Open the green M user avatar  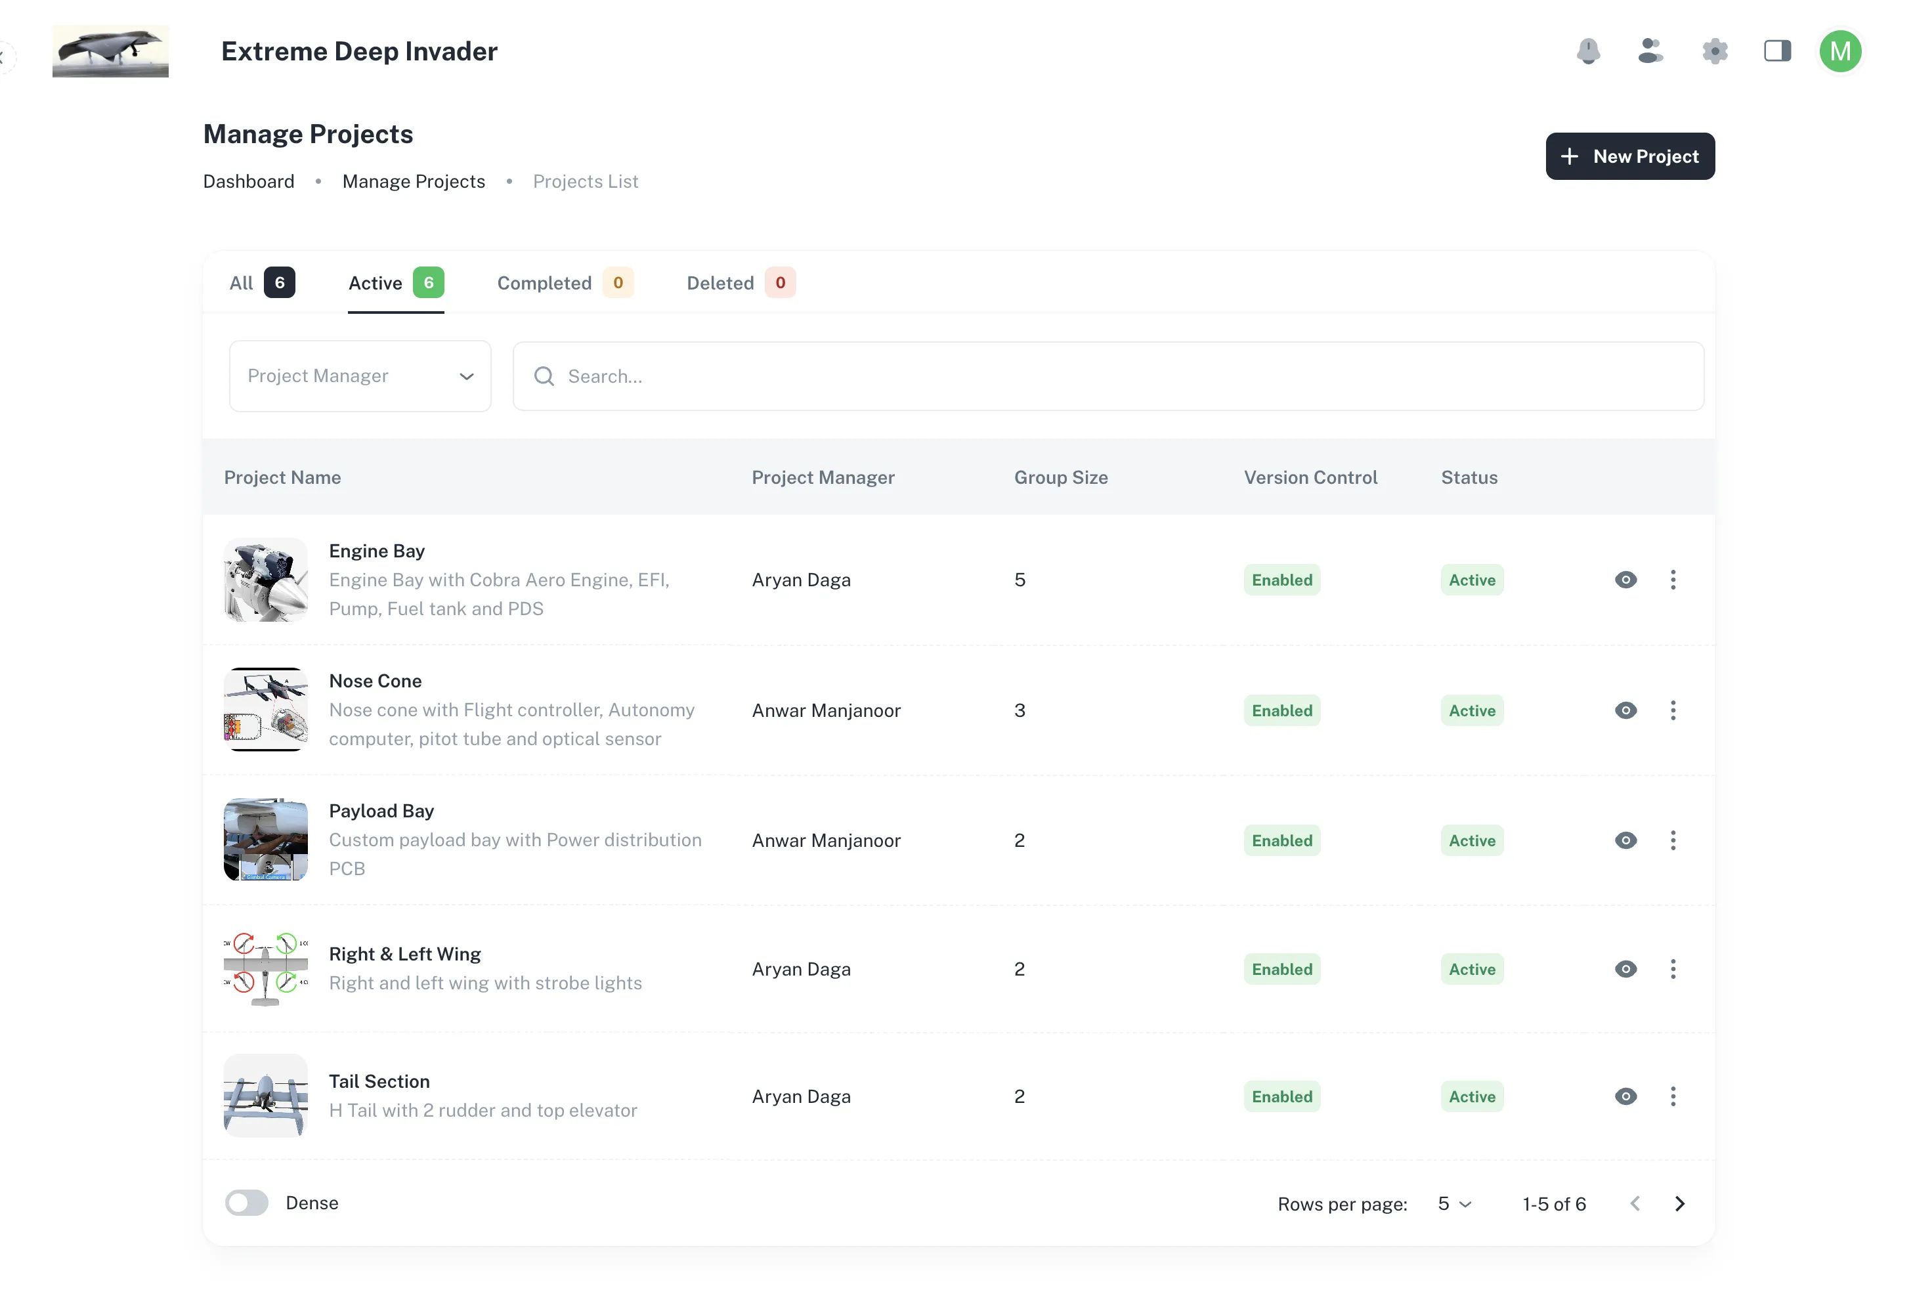pos(1841,51)
